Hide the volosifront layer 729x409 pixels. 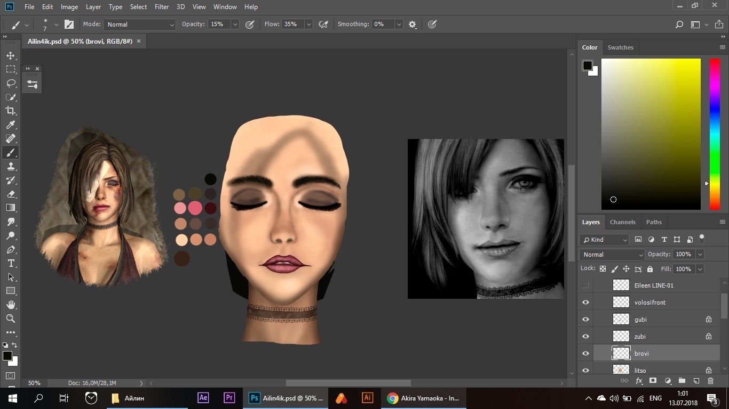[x=585, y=302]
